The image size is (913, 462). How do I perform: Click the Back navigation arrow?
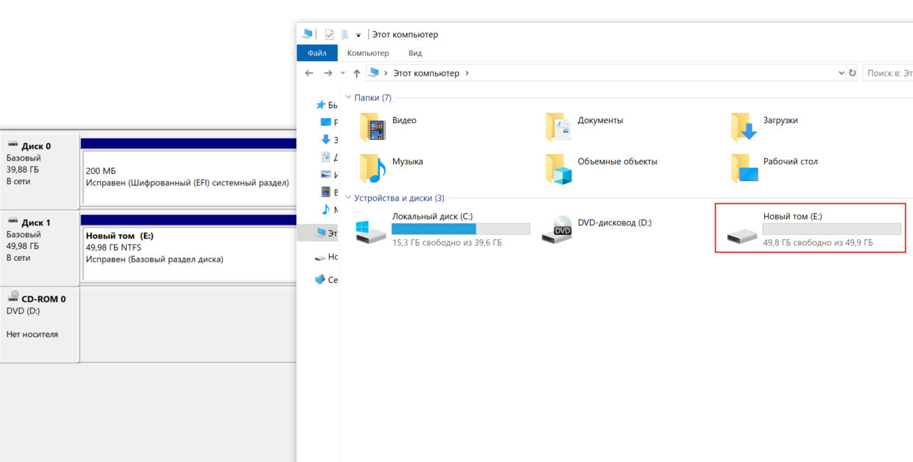click(x=309, y=73)
